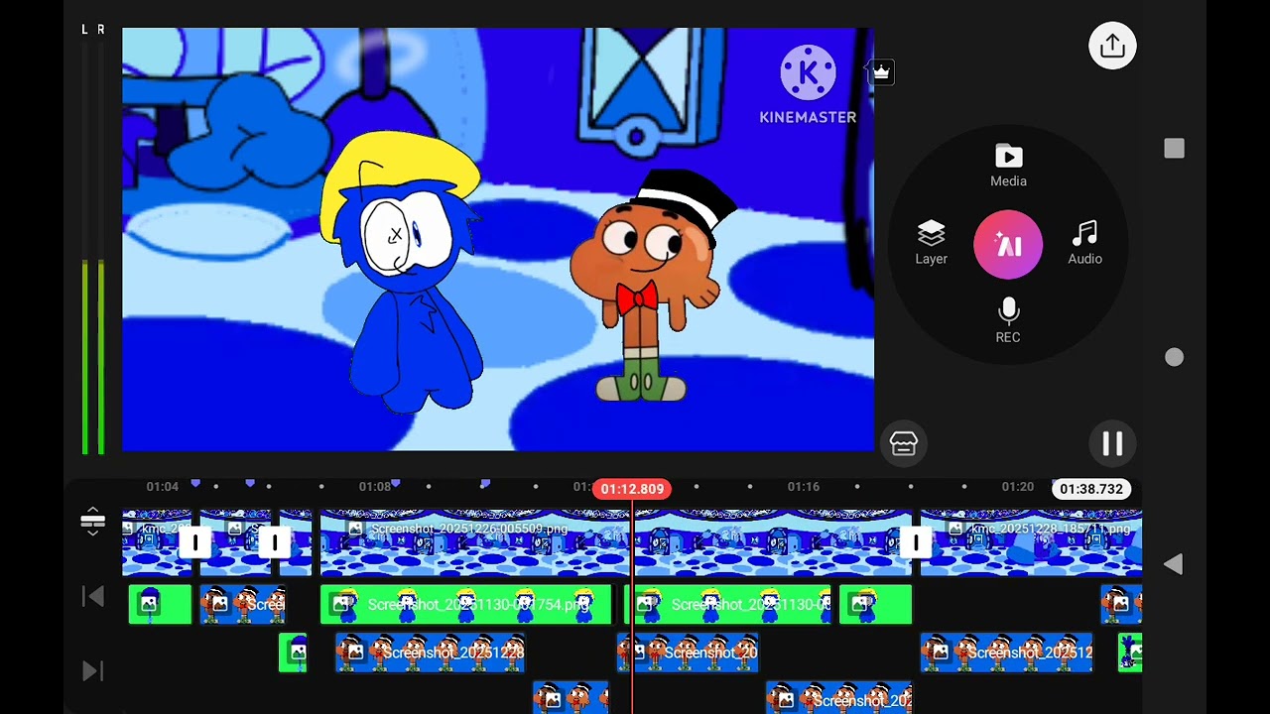The image size is (1270, 714).
Task: Click the total duration 01:38.732 label
Action: coord(1091,489)
